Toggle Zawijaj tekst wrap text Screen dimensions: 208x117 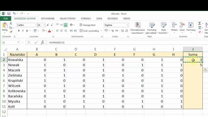click(87, 25)
